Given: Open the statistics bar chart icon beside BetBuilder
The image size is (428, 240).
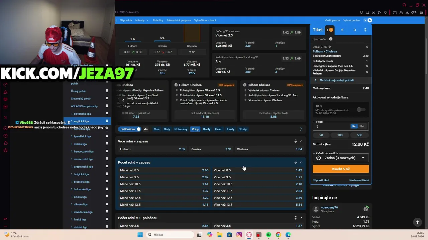Looking at the screenshot, I should point(146,129).
